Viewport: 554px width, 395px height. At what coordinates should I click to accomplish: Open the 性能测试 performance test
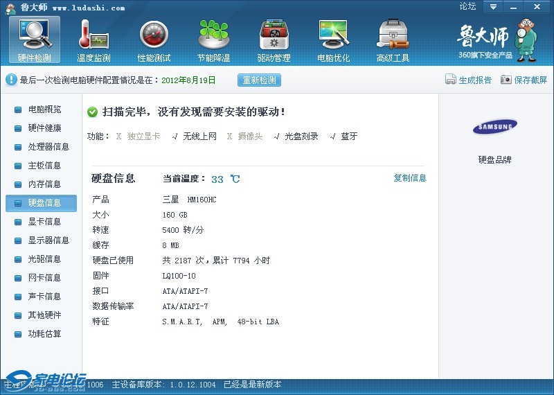tap(154, 41)
